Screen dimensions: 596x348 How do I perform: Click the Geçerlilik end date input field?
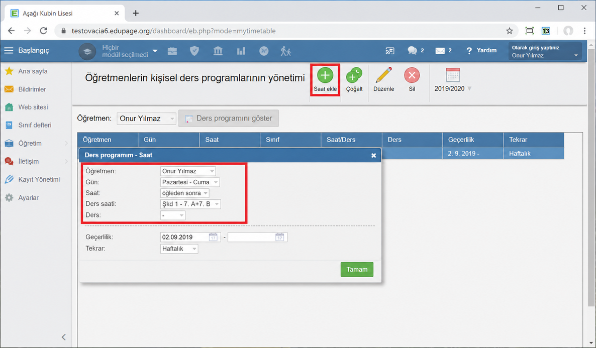pyautogui.click(x=257, y=238)
